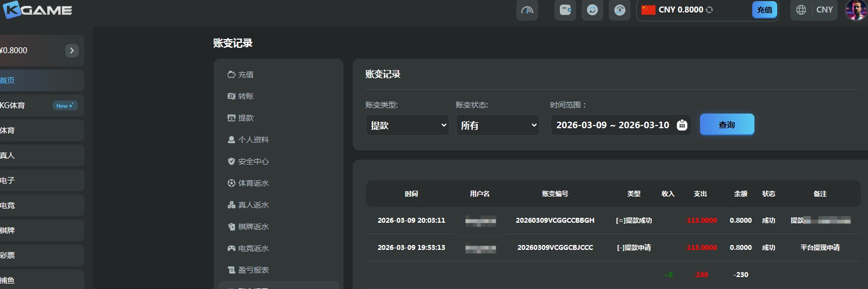Select transaction number 20260309VCGGCCBBGH

click(555, 221)
